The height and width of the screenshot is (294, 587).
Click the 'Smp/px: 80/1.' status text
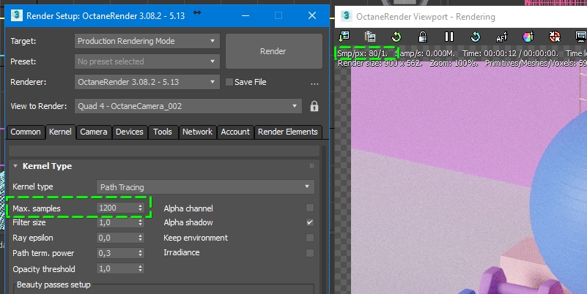tap(362, 53)
